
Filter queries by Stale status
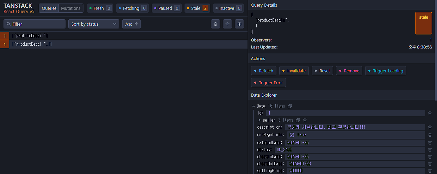tap(197, 8)
